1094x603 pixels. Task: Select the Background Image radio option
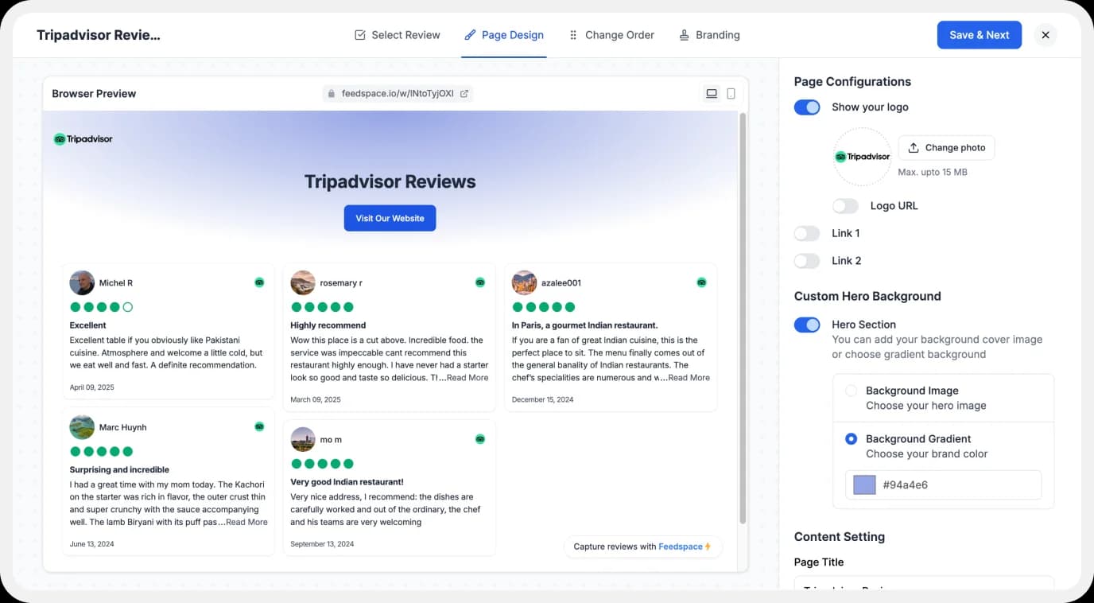pyautogui.click(x=851, y=391)
